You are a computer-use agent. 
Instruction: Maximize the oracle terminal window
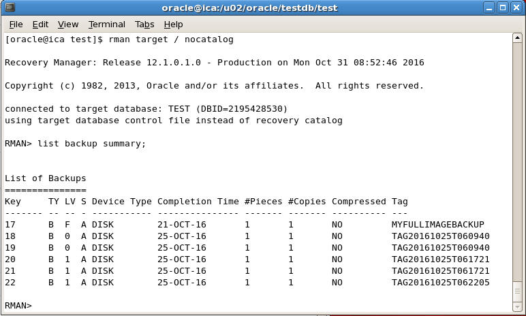coord(503,8)
